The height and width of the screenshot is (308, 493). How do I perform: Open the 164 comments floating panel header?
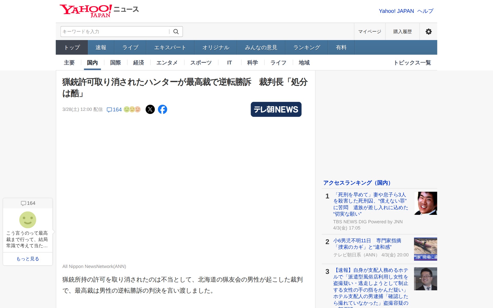[x=28, y=203]
